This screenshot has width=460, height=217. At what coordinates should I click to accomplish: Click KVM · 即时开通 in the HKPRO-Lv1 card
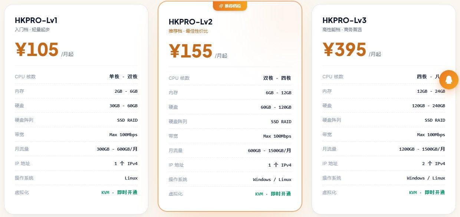[119, 193]
